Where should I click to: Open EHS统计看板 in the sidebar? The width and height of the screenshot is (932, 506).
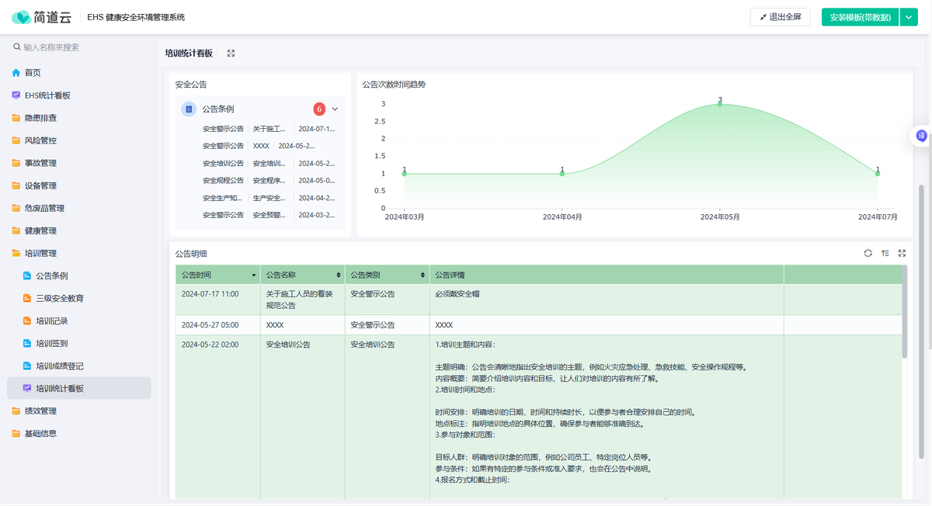point(47,95)
